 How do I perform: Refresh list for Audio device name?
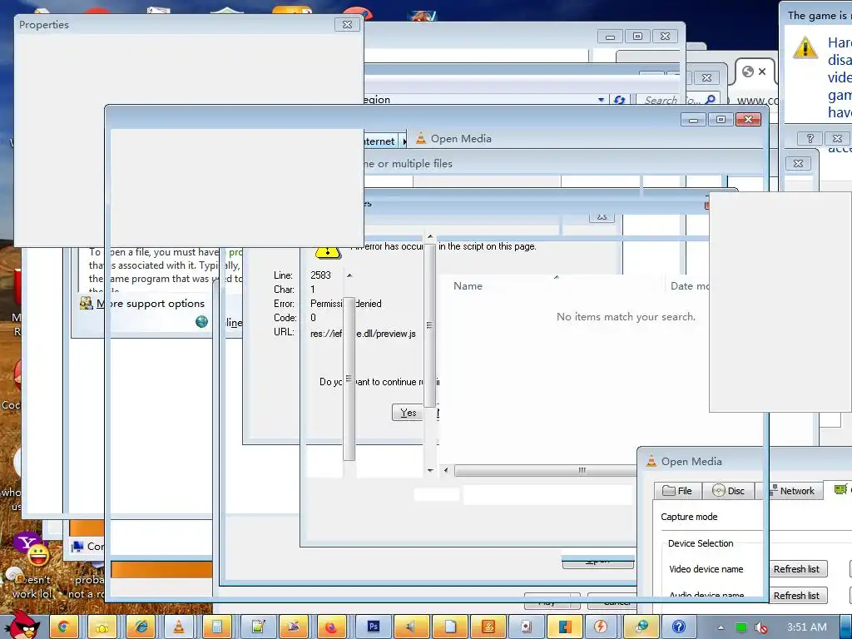[796, 596]
